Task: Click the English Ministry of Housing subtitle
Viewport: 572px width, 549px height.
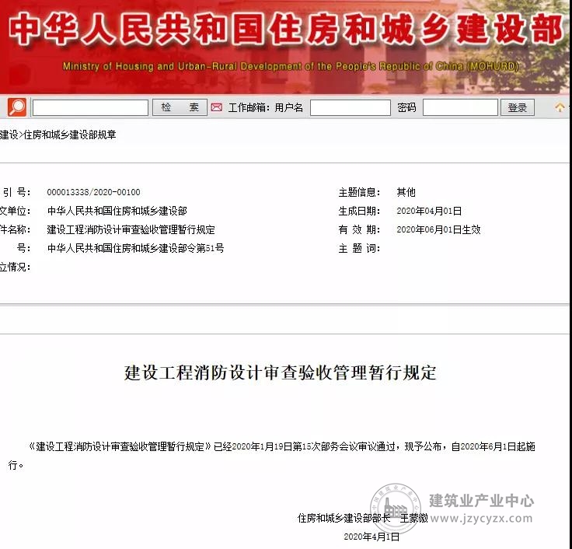Action: [x=291, y=66]
